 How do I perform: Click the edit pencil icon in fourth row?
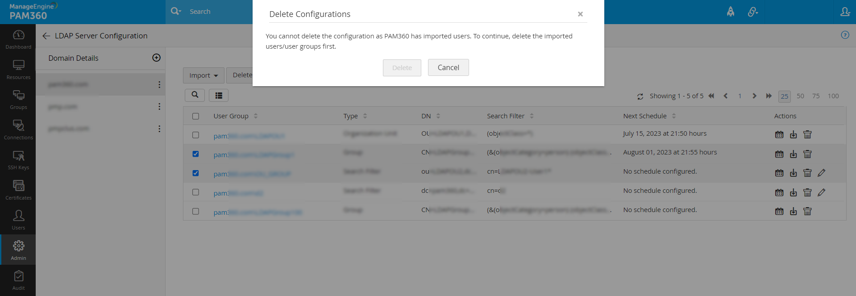click(x=822, y=192)
